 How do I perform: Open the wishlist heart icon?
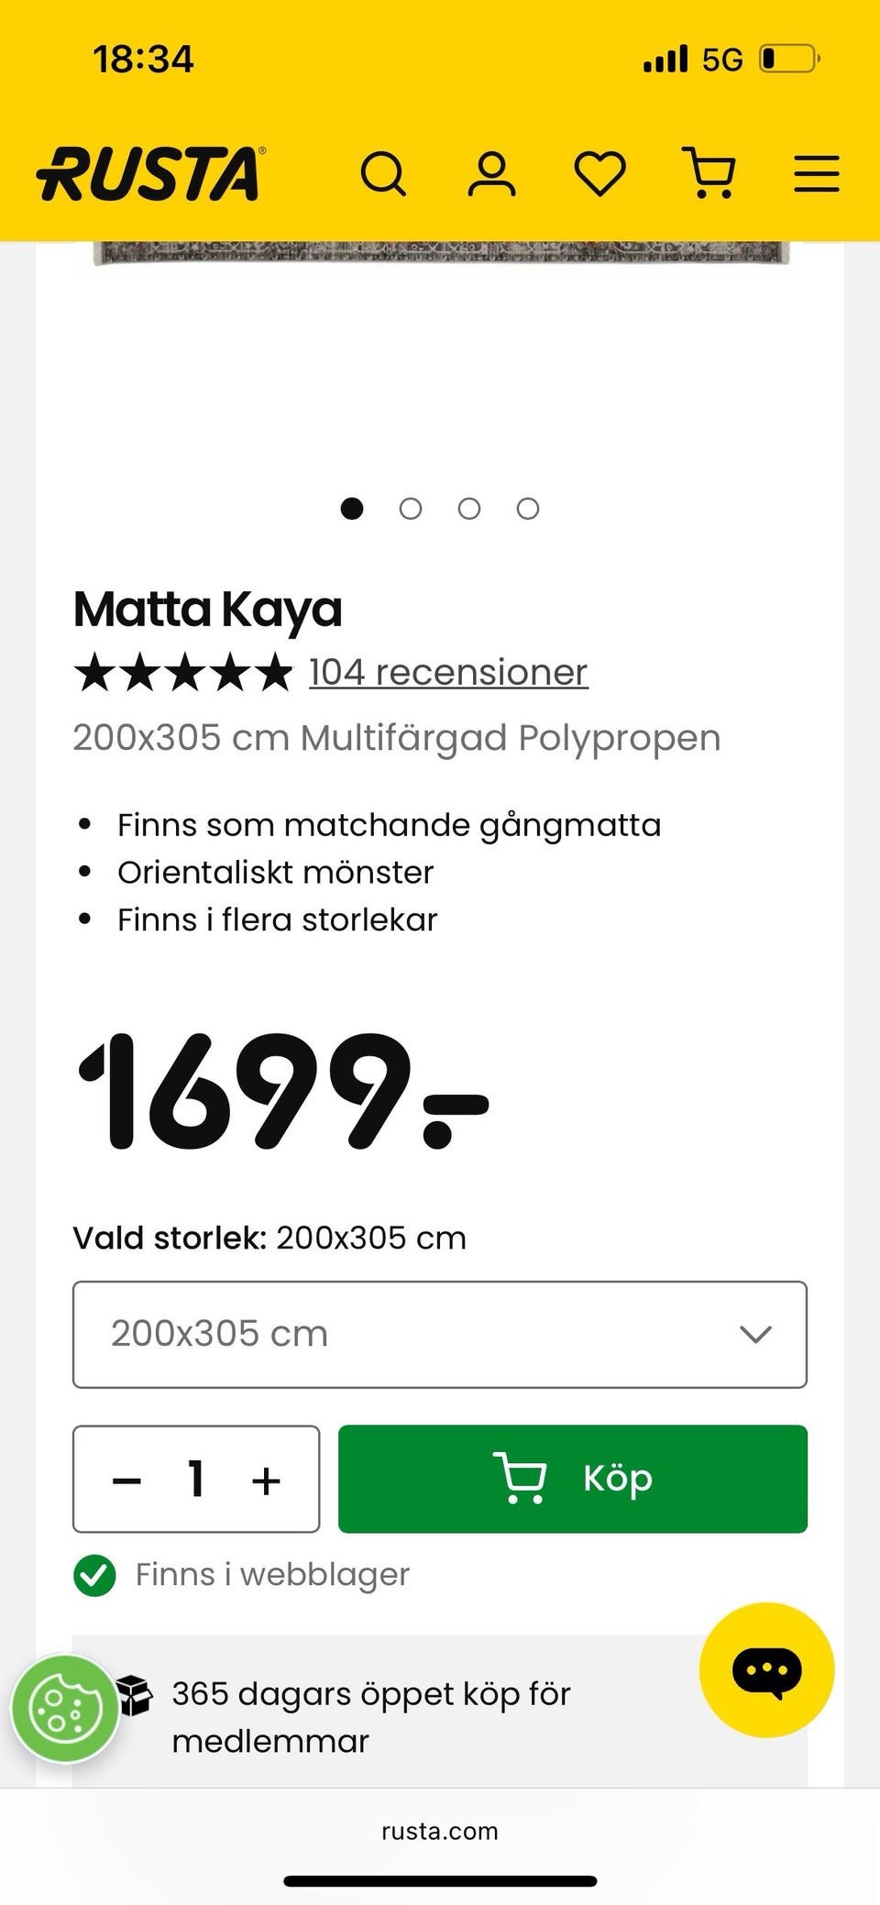coord(599,173)
